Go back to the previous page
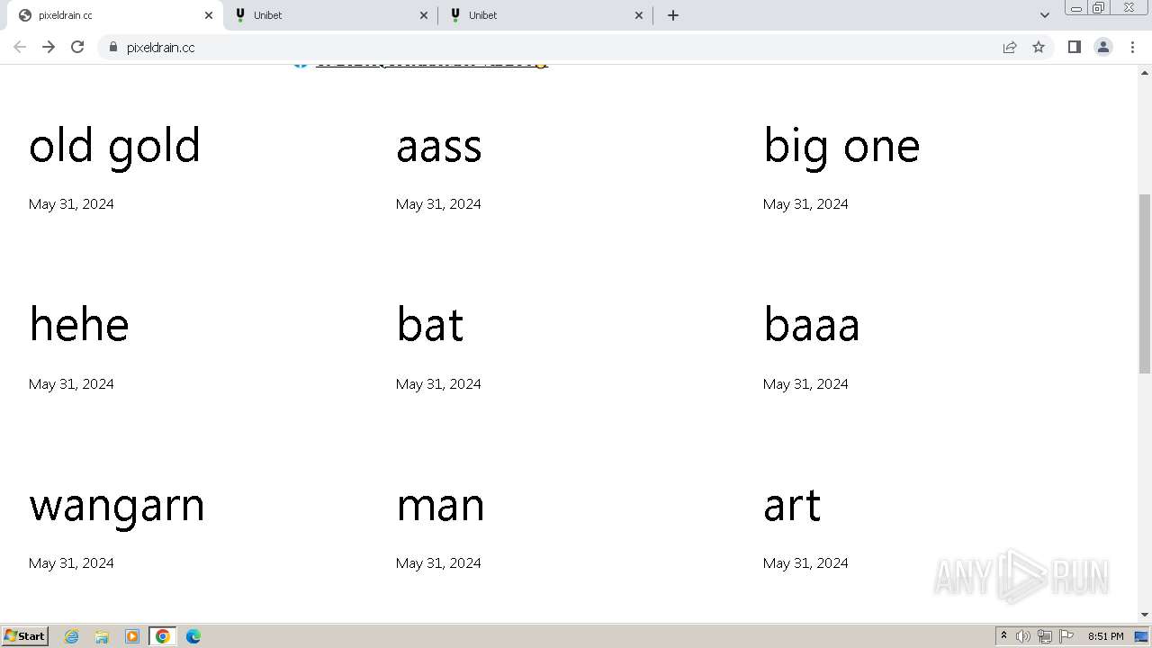The height and width of the screenshot is (648, 1152). point(20,47)
